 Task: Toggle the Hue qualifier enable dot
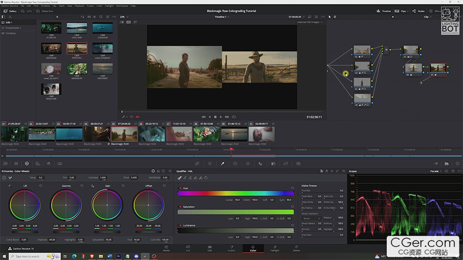(x=180, y=188)
